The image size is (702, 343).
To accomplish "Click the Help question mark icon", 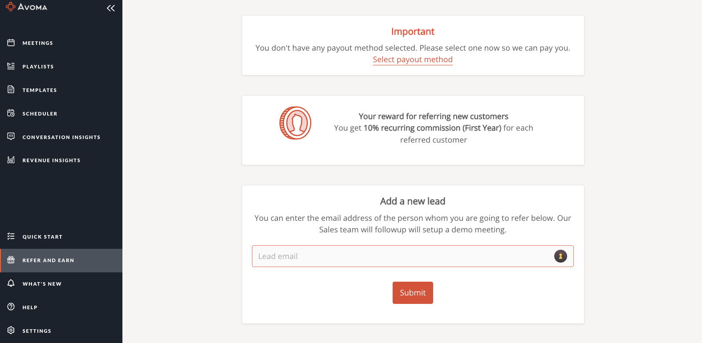I will [11, 307].
